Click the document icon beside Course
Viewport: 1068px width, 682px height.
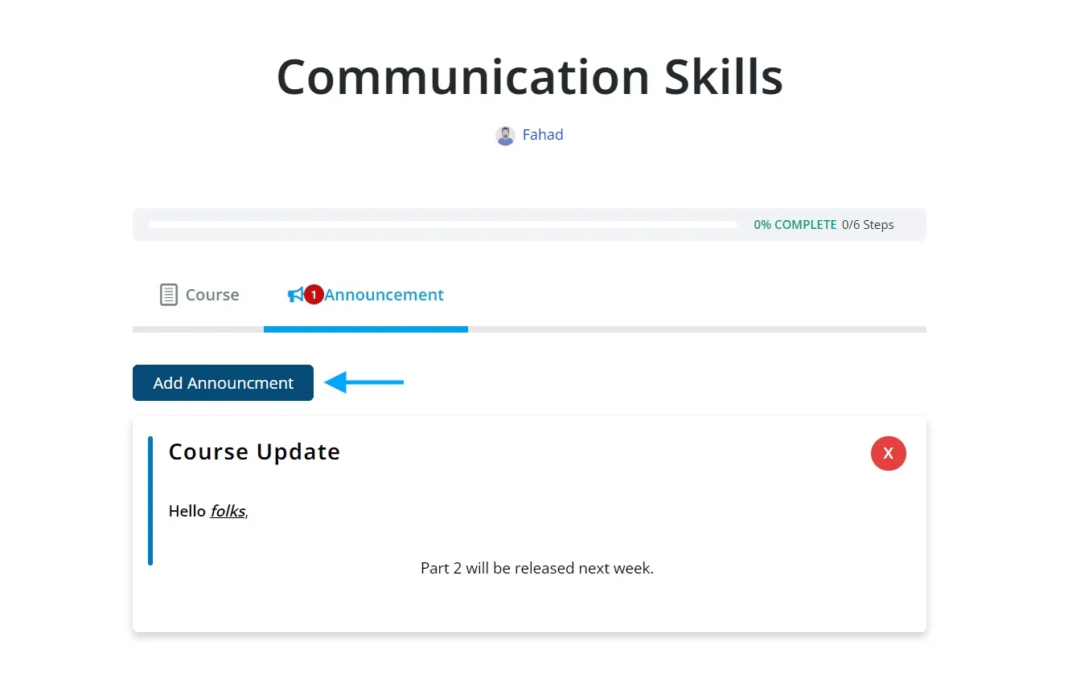point(168,294)
